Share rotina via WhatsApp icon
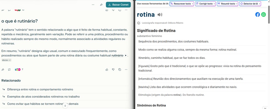This screenshot has width=270, height=109. point(263,14)
